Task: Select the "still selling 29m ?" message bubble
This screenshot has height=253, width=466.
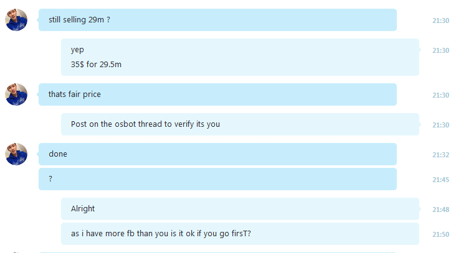Action: click(217, 20)
